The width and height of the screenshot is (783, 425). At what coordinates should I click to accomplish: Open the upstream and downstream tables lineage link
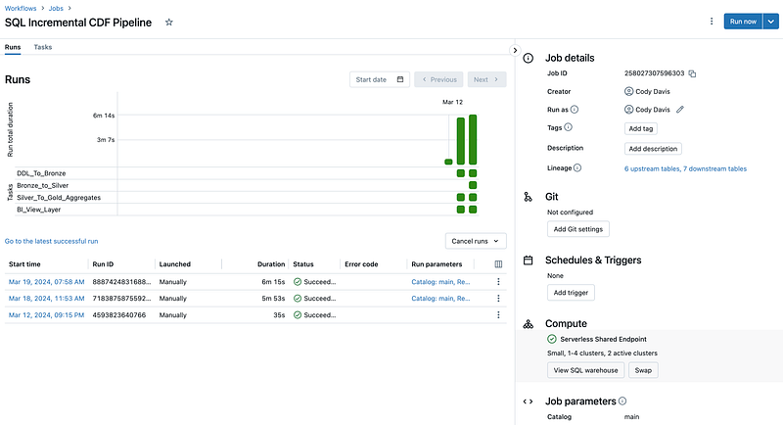click(685, 168)
